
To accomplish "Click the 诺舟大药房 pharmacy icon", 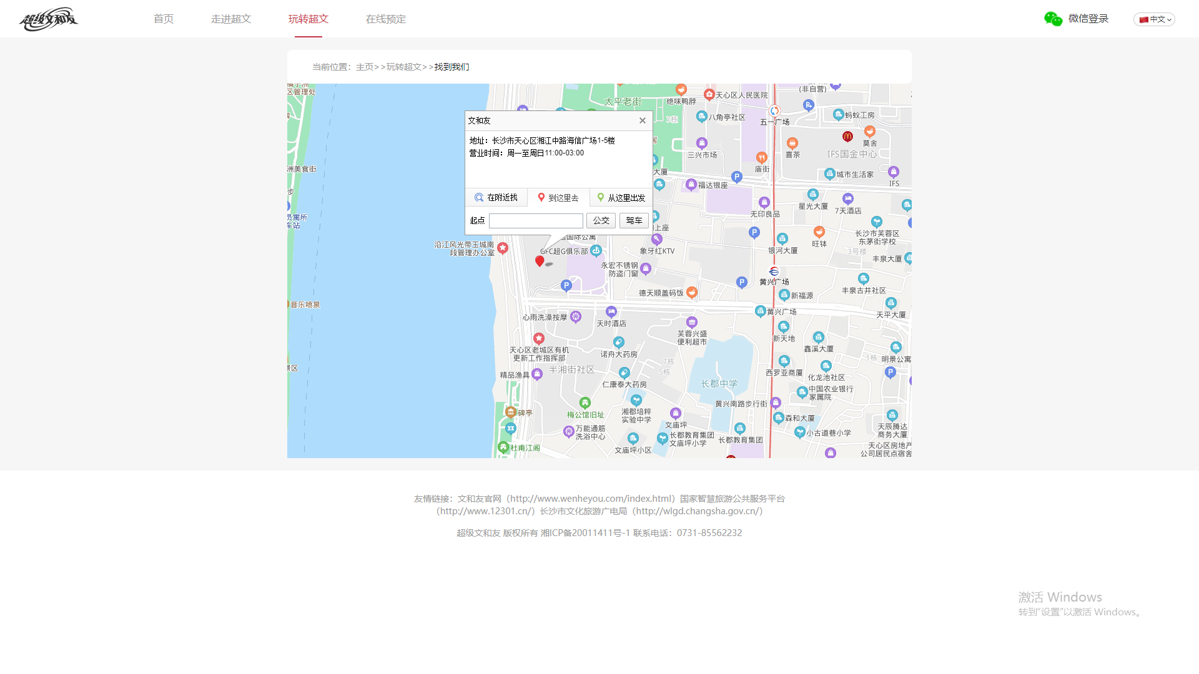I will (619, 343).
